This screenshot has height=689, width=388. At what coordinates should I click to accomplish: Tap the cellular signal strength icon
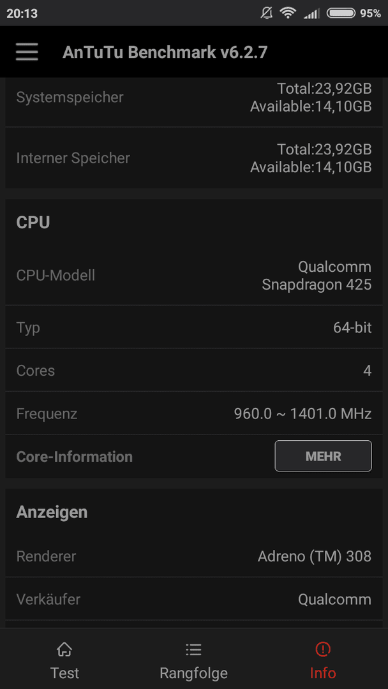click(311, 13)
